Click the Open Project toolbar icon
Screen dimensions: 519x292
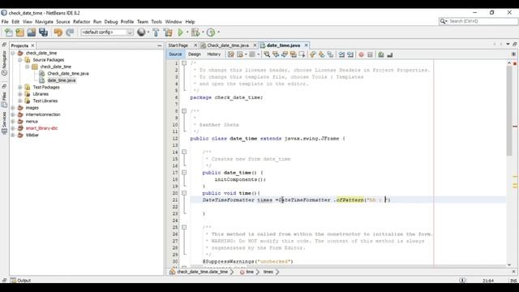32,32
